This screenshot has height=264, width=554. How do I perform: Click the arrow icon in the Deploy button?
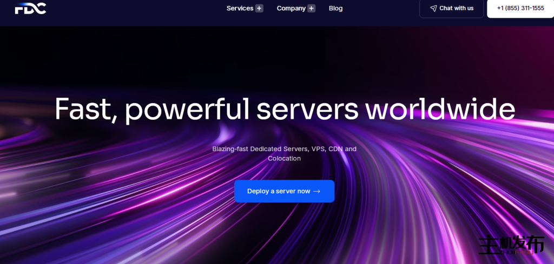click(317, 191)
